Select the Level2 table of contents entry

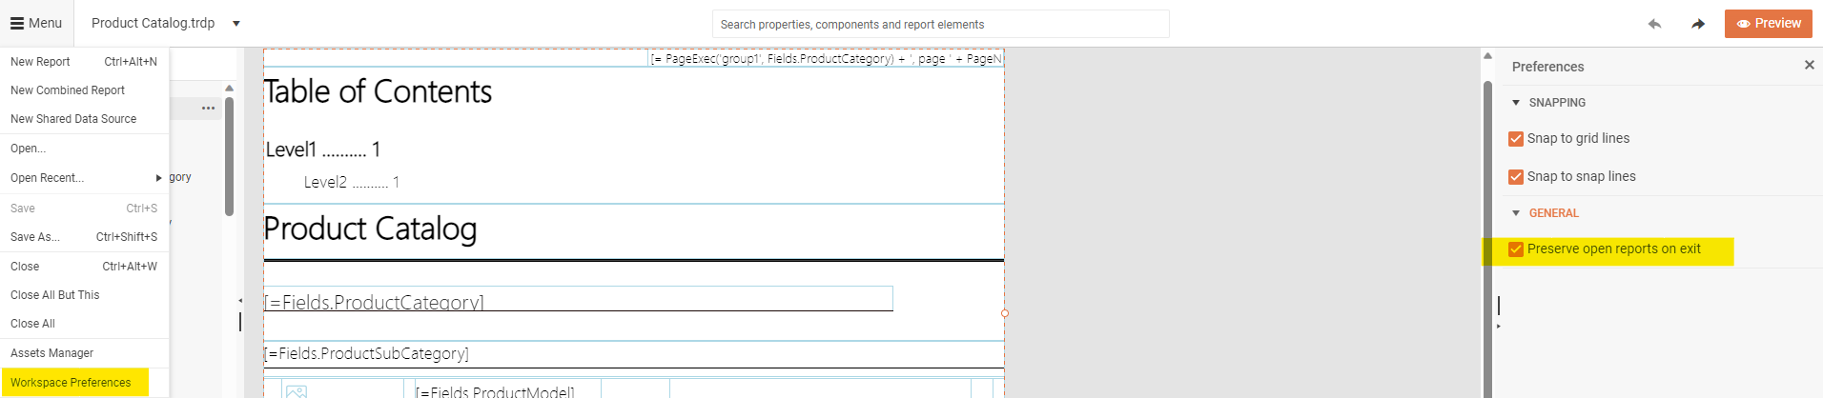(352, 182)
